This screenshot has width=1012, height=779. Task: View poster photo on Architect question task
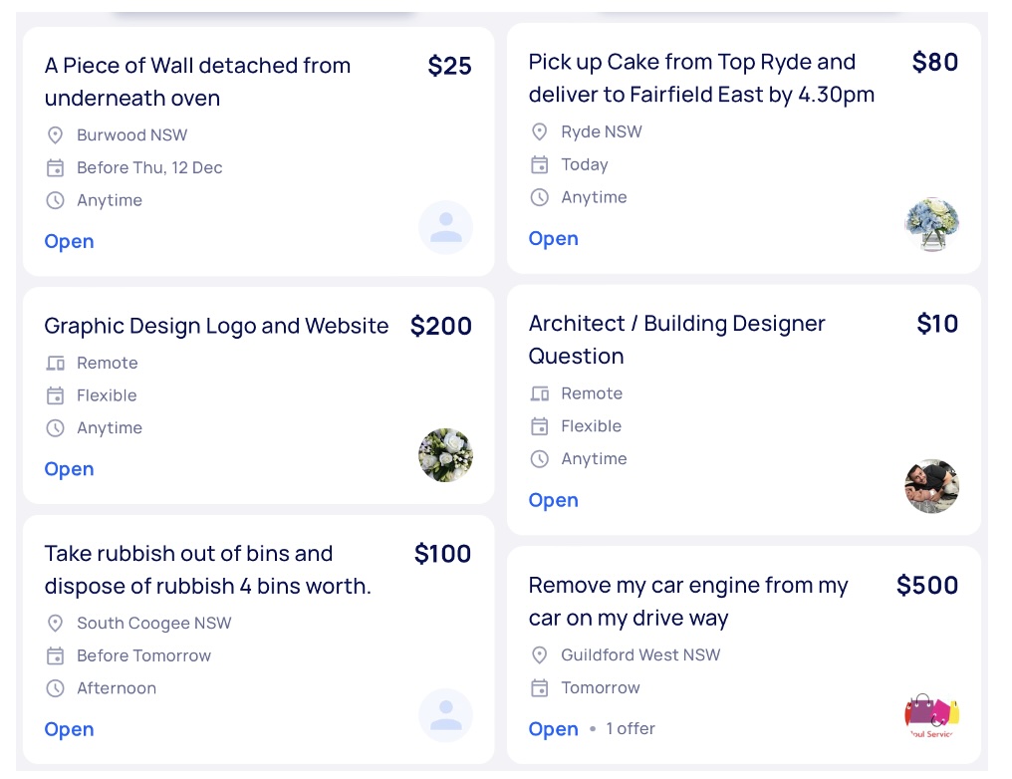(x=931, y=486)
